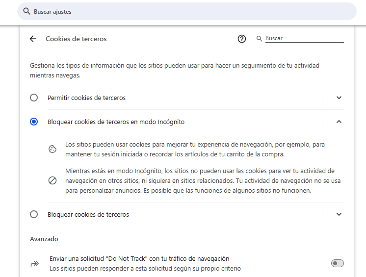Select Permitir cookies de terceros radio button
This screenshot has height=277, width=366.
click(x=34, y=98)
